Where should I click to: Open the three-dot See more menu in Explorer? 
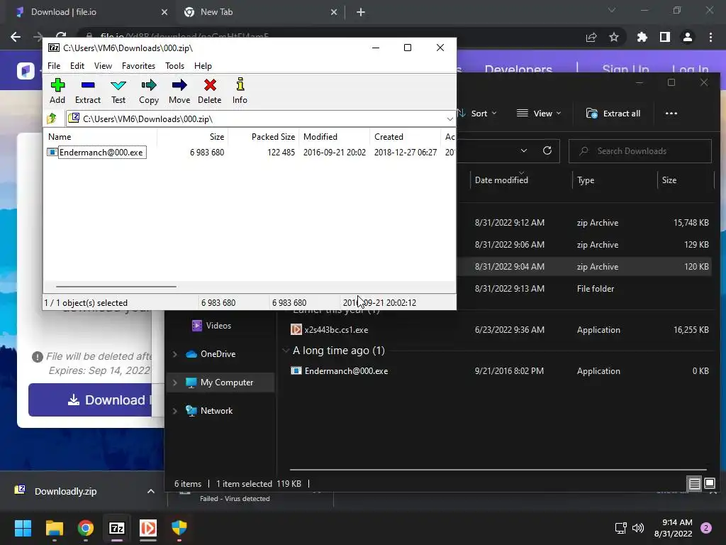pos(671,114)
